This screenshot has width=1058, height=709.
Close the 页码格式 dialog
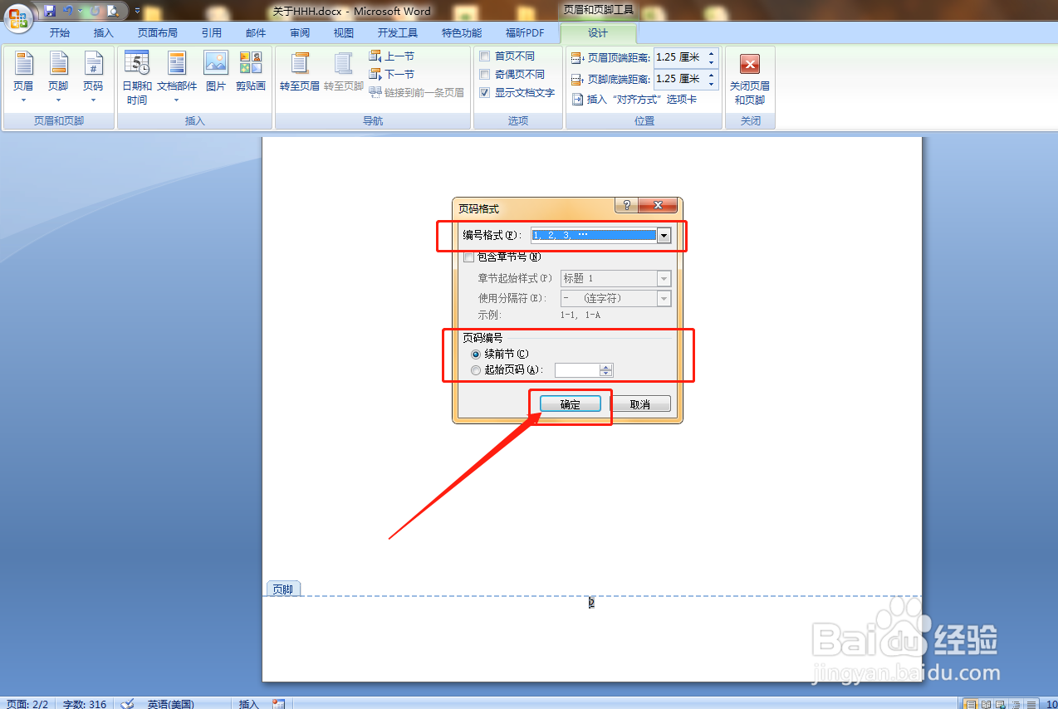pyautogui.click(x=659, y=206)
